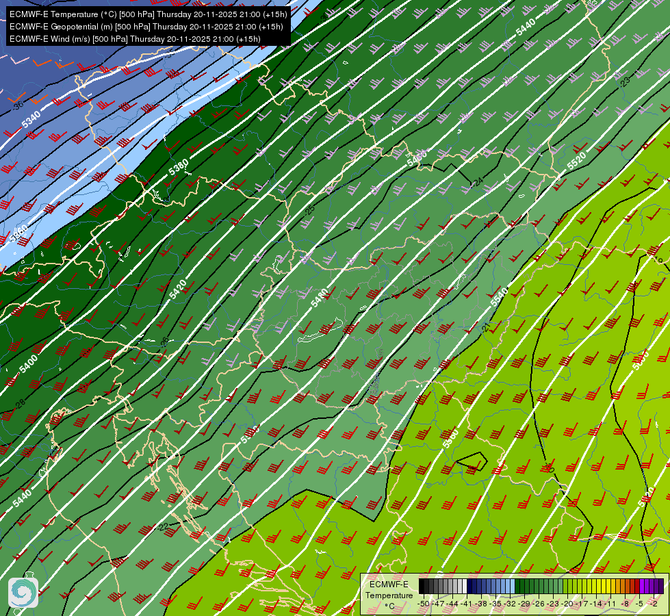Click the ECMWF-E Wind (m/s) title line
This screenshot has height=616, width=670.
pos(135,39)
